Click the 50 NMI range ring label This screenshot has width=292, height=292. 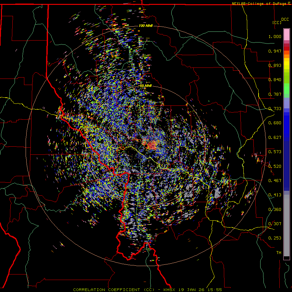click(x=146, y=86)
